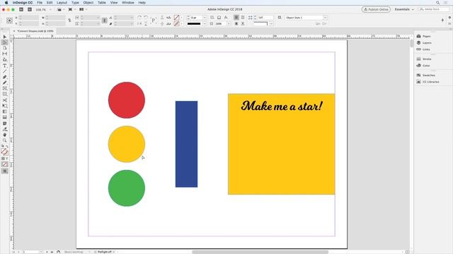Select the Hand tool
Screen dimensions: 453x254
click(5, 135)
